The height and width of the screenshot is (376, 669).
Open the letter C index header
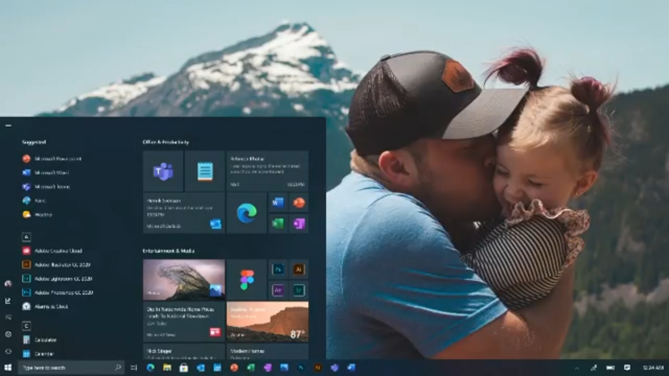point(26,326)
